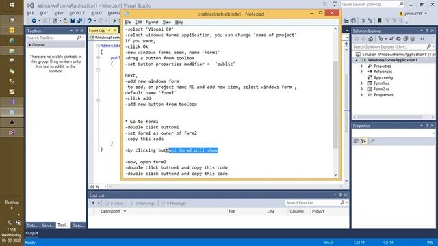
Task: Collapse the WindowsFormsApplication1 project node
Action: click(x=357, y=60)
